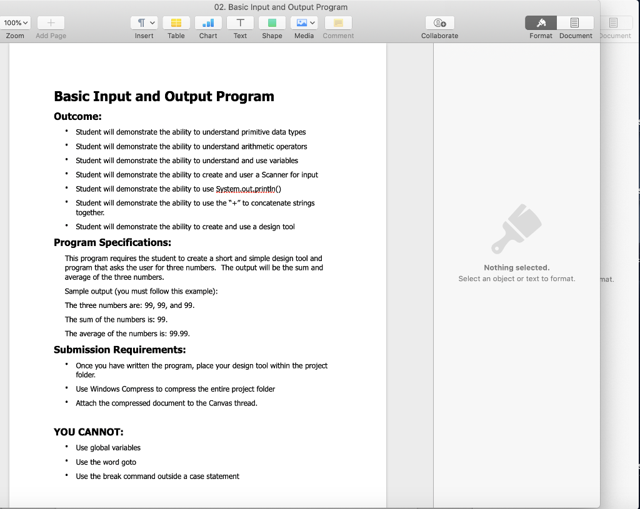The height and width of the screenshot is (509, 640).
Task: Open the Zoom percentage dropdown
Action: pyautogui.click(x=16, y=23)
